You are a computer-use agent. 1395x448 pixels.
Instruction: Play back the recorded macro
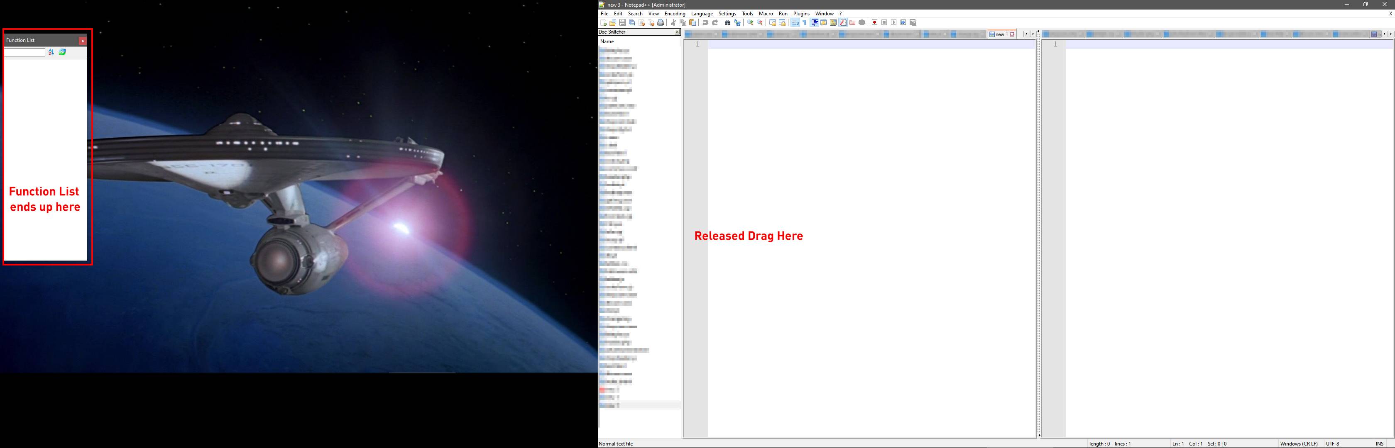pos(893,23)
